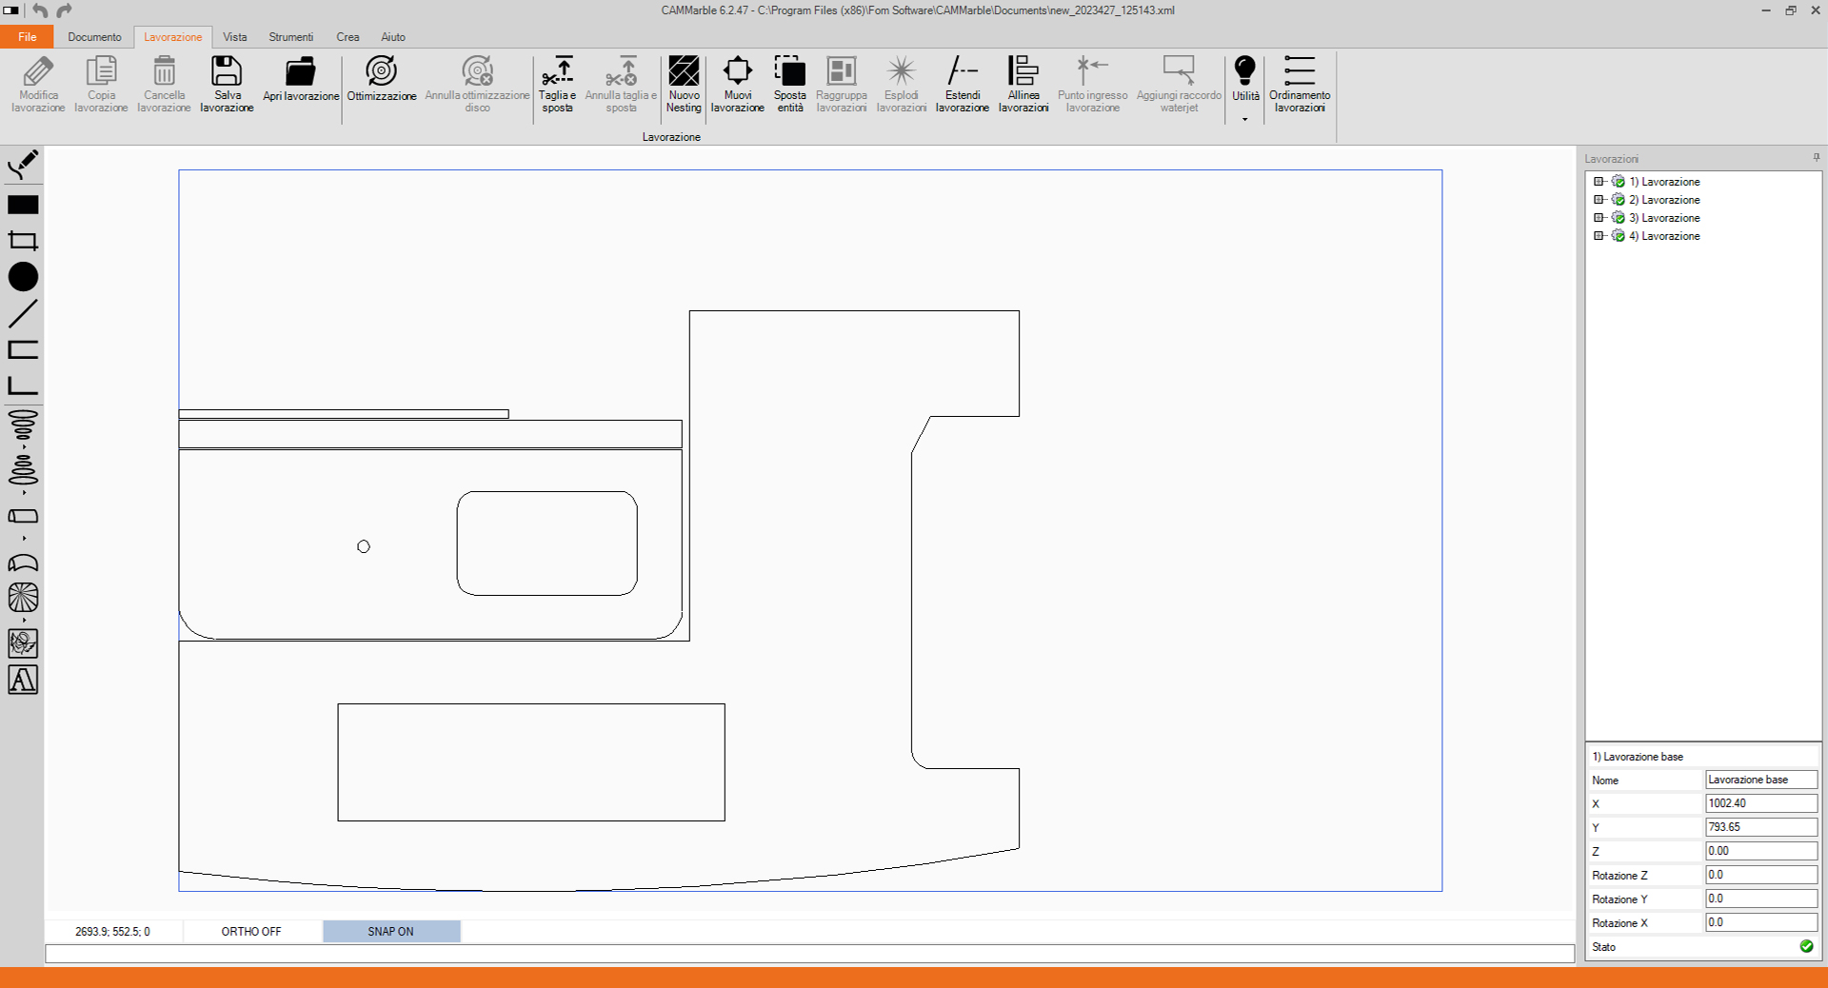Click the redo arrow in title bar
This screenshot has height=988, width=1828.
64,10
